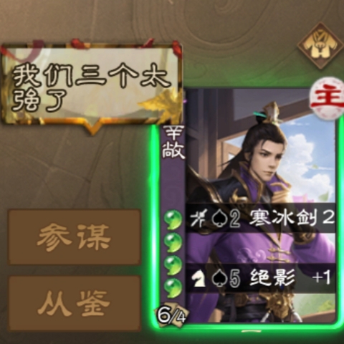This screenshot has width=344, height=344.
Task: Select the 寒冰剑 weapon equipment row
Action: click(x=260, y=218)
